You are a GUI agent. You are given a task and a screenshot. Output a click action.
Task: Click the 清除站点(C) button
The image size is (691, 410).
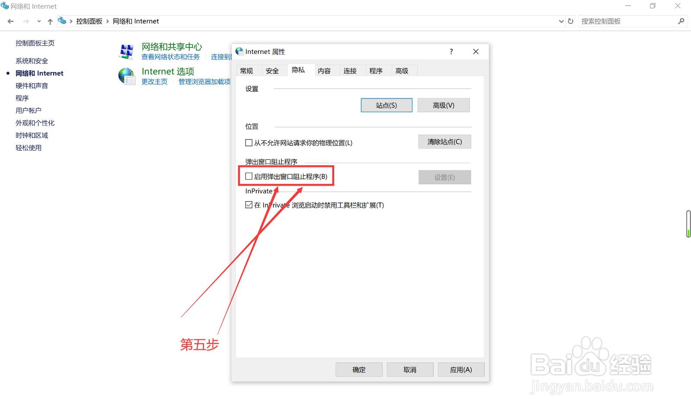pos(444,142)
